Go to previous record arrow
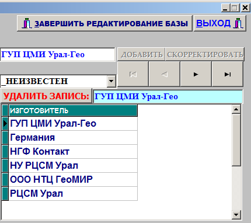 click(x=165, y=74)
